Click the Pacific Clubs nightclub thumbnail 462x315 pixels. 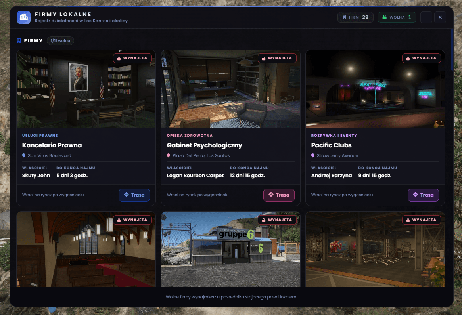click(x=375, y=89)
